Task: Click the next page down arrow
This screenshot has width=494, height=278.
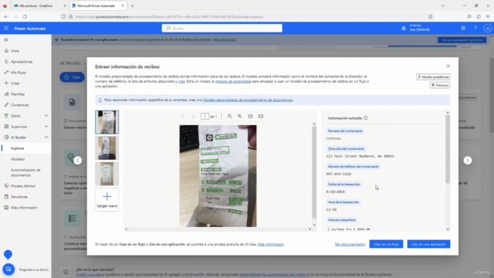Action: (x=193, y=117)
